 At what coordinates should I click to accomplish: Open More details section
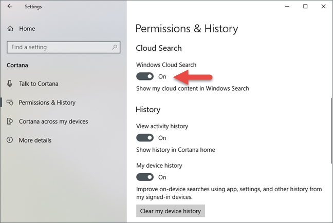[35, 140]
